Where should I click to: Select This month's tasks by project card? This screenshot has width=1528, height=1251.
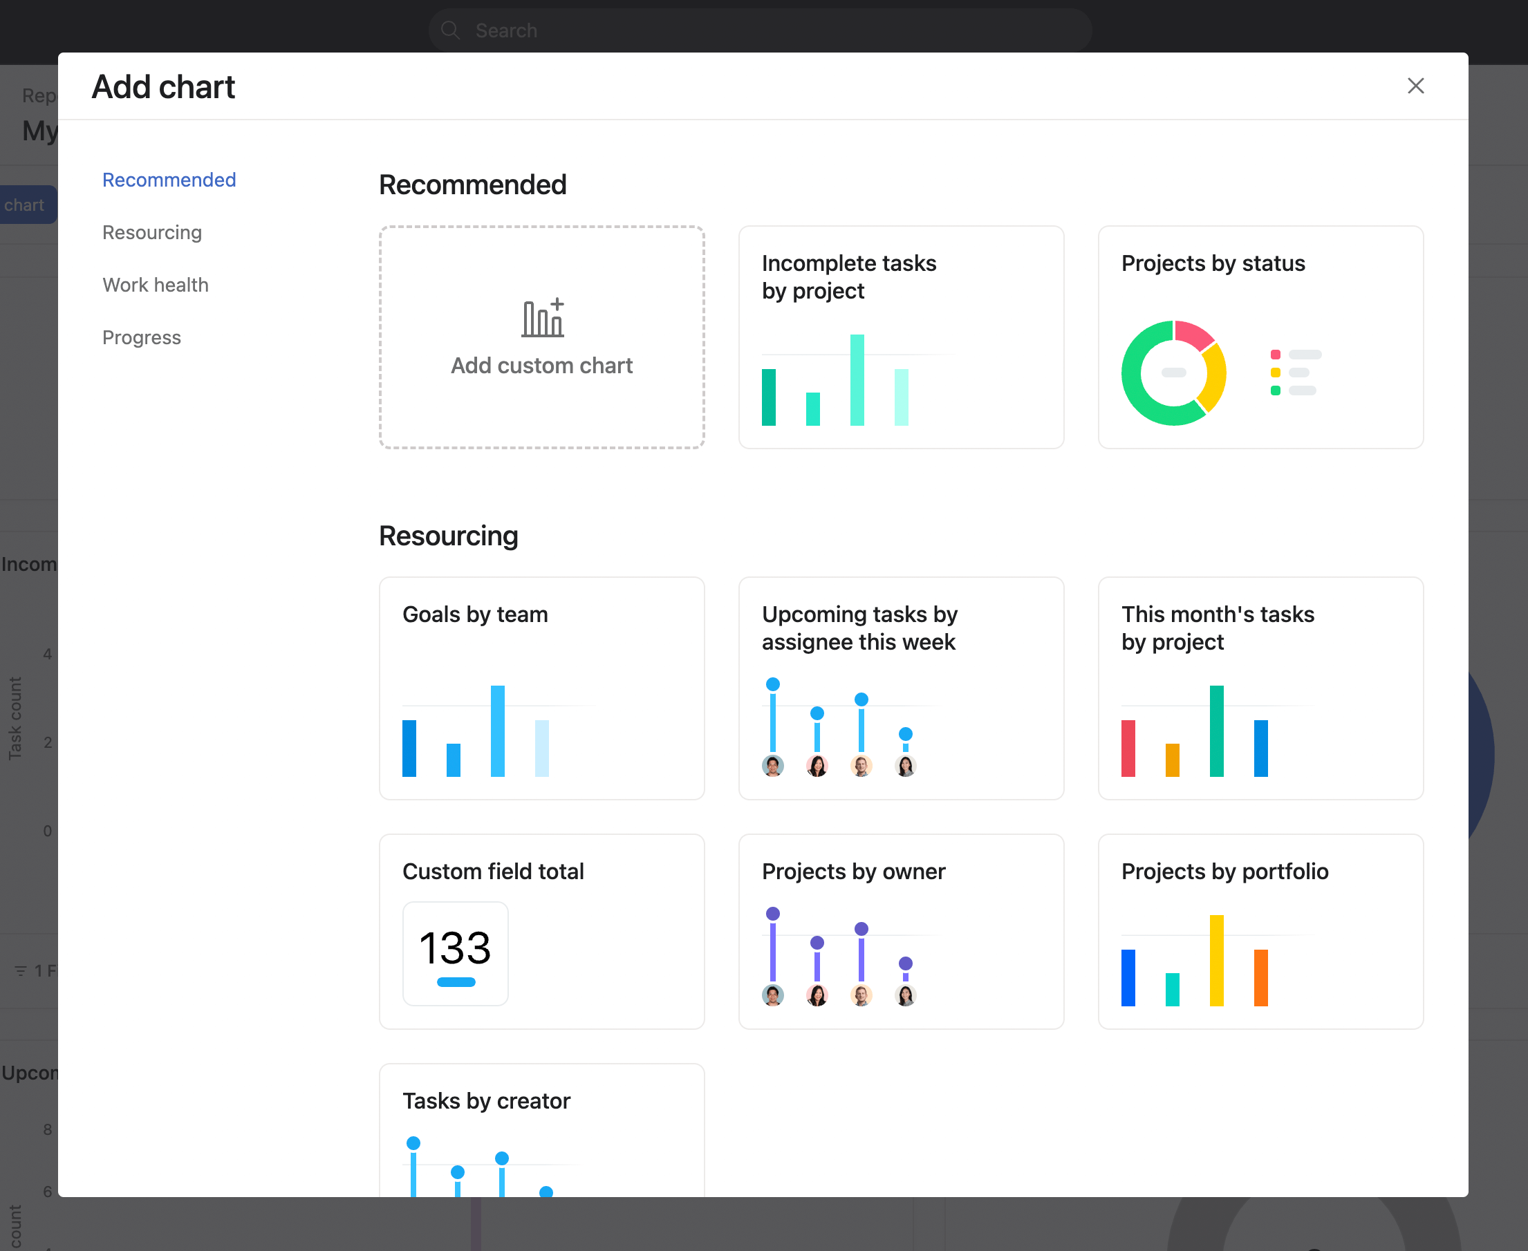click(x=1260, y=688)
